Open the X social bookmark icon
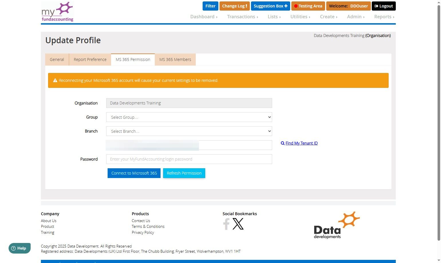This screenshot has height=263, width=441. [x=238, y=224]
